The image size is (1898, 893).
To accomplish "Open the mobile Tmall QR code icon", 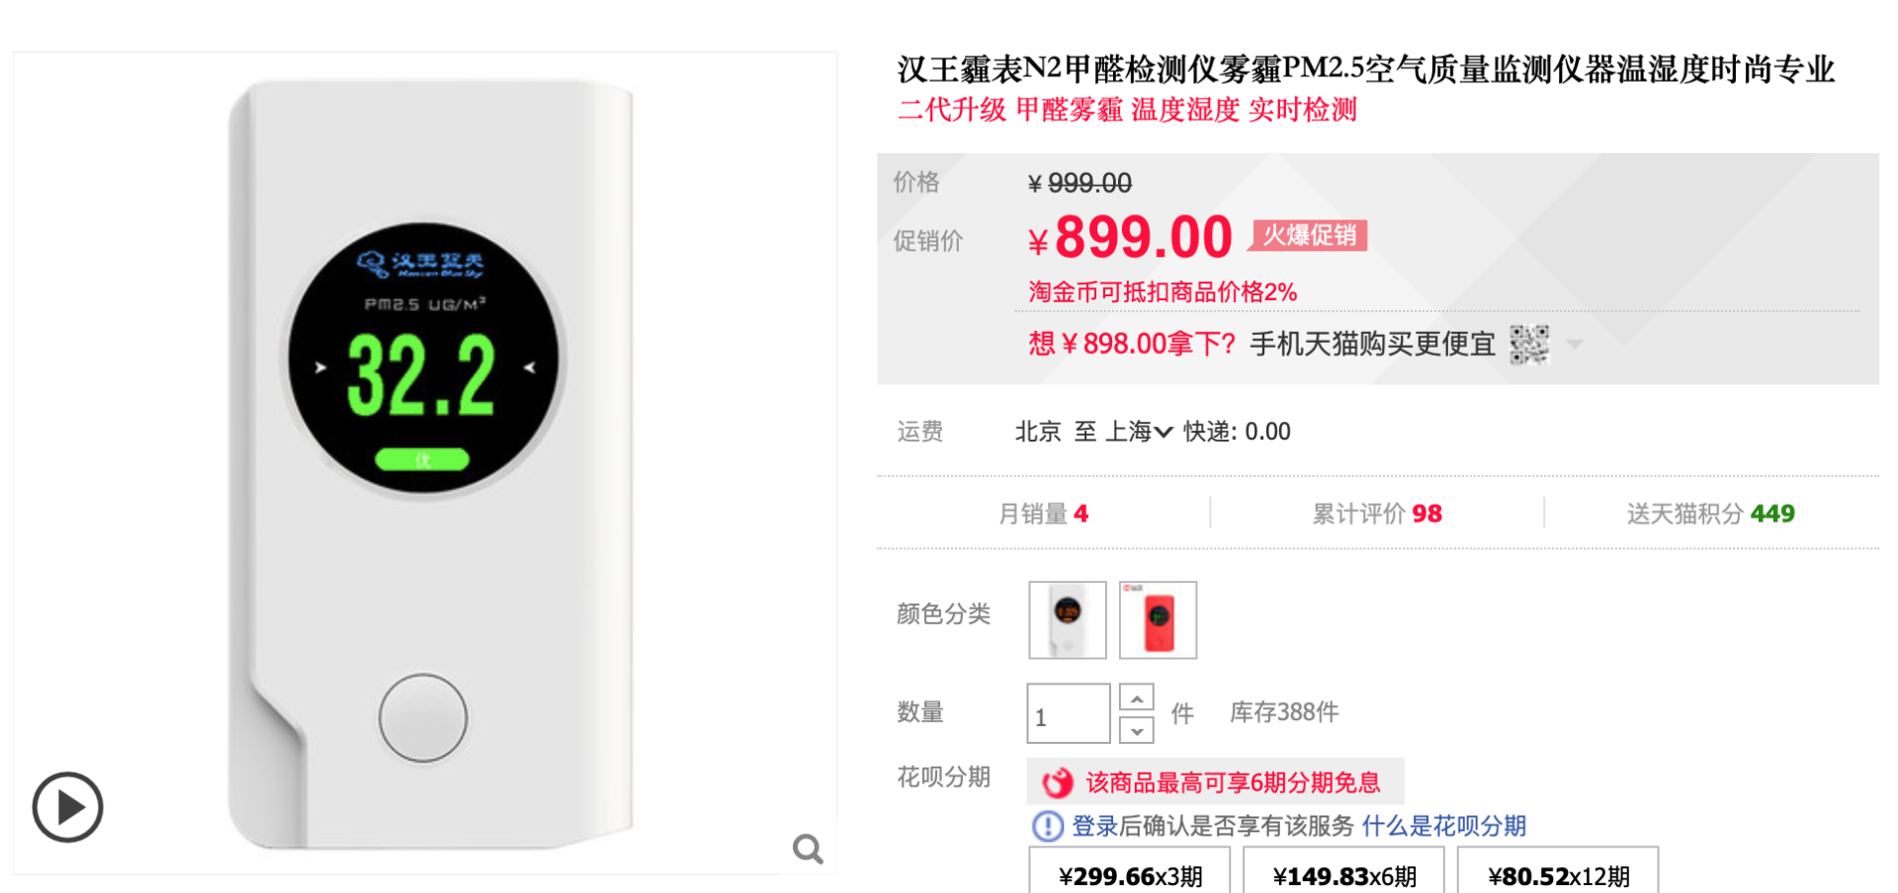I will (1528, 345).
